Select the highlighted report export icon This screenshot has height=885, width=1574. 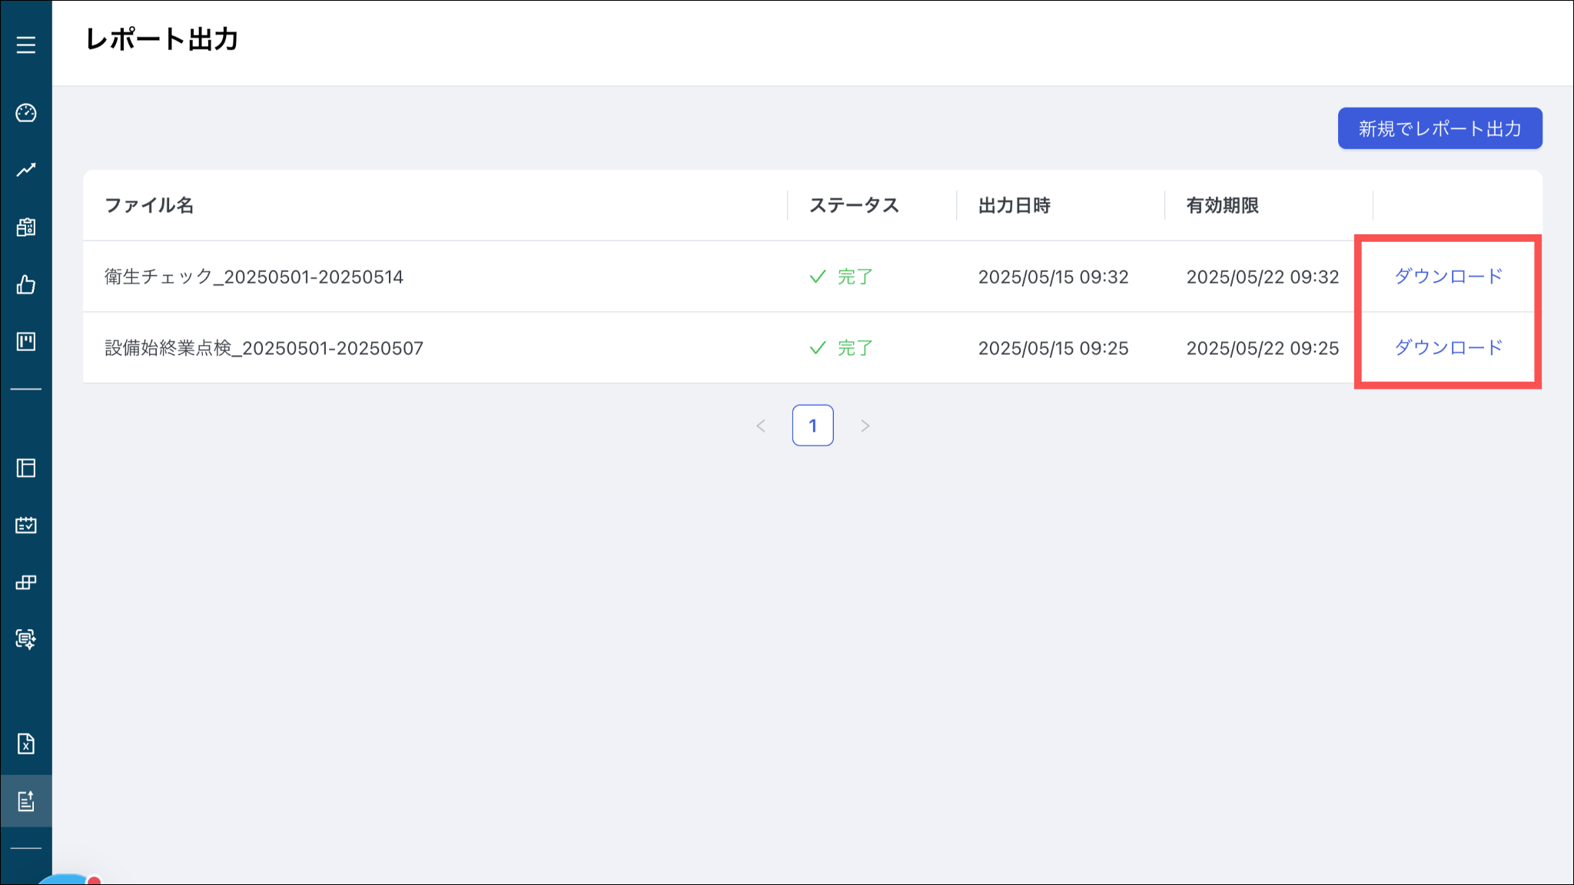point(26,801)
